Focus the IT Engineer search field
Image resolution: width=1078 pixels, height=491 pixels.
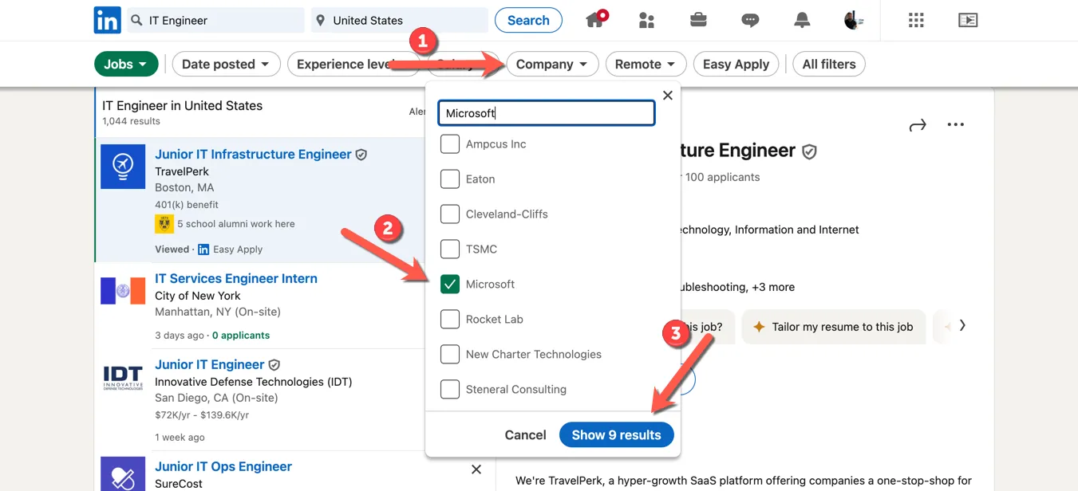(215, 20)
